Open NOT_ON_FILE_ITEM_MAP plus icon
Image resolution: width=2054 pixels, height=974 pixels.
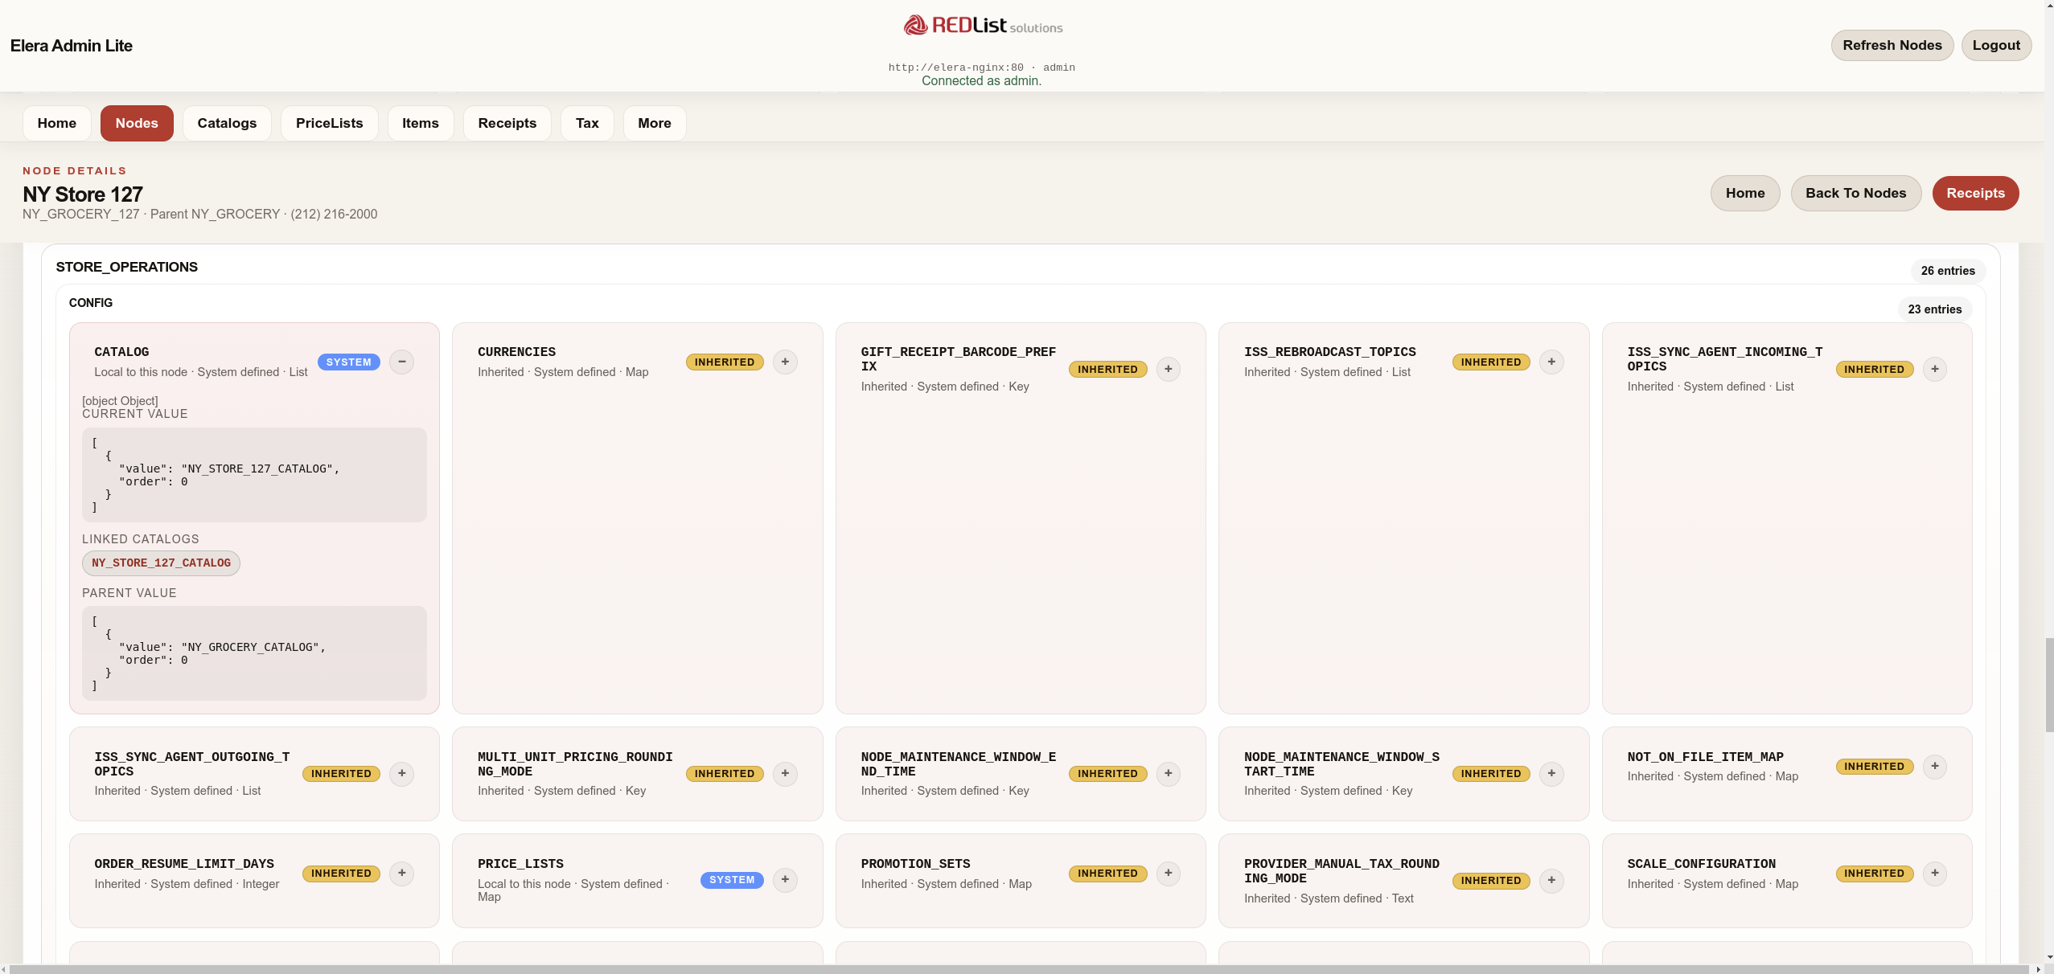[x=1934, y=766]
